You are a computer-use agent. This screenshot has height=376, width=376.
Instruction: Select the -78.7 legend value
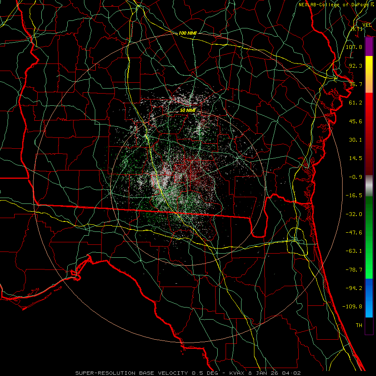(x=354, y=270)
